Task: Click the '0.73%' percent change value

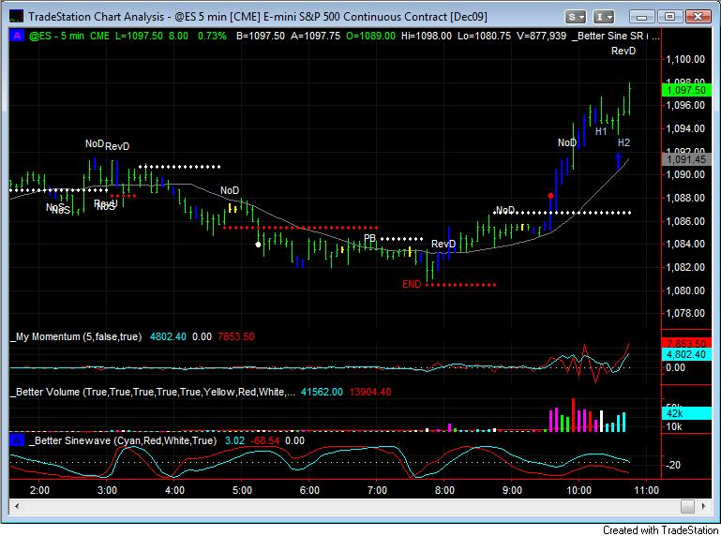Action: [212, 36]
